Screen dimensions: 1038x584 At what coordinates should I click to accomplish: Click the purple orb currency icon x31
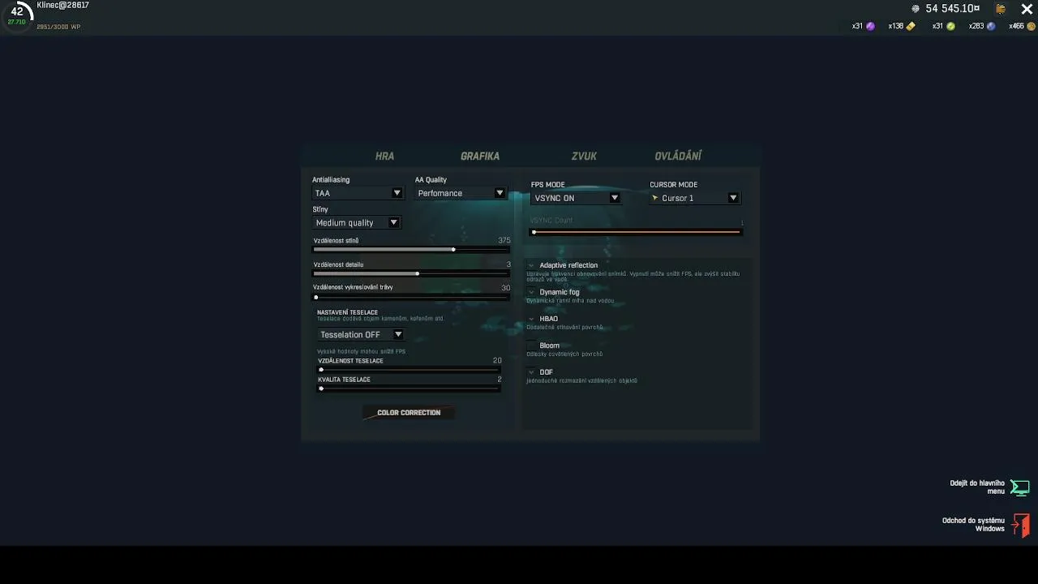pos(870,26)
